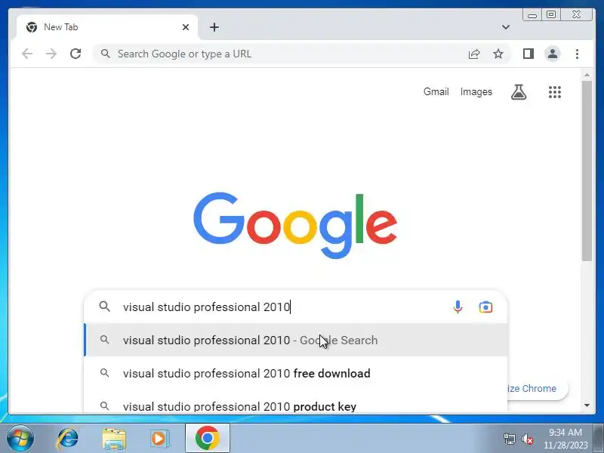Reload the page with the refresh icon
This screenshot has width=604, height=453.
(75, 54)
